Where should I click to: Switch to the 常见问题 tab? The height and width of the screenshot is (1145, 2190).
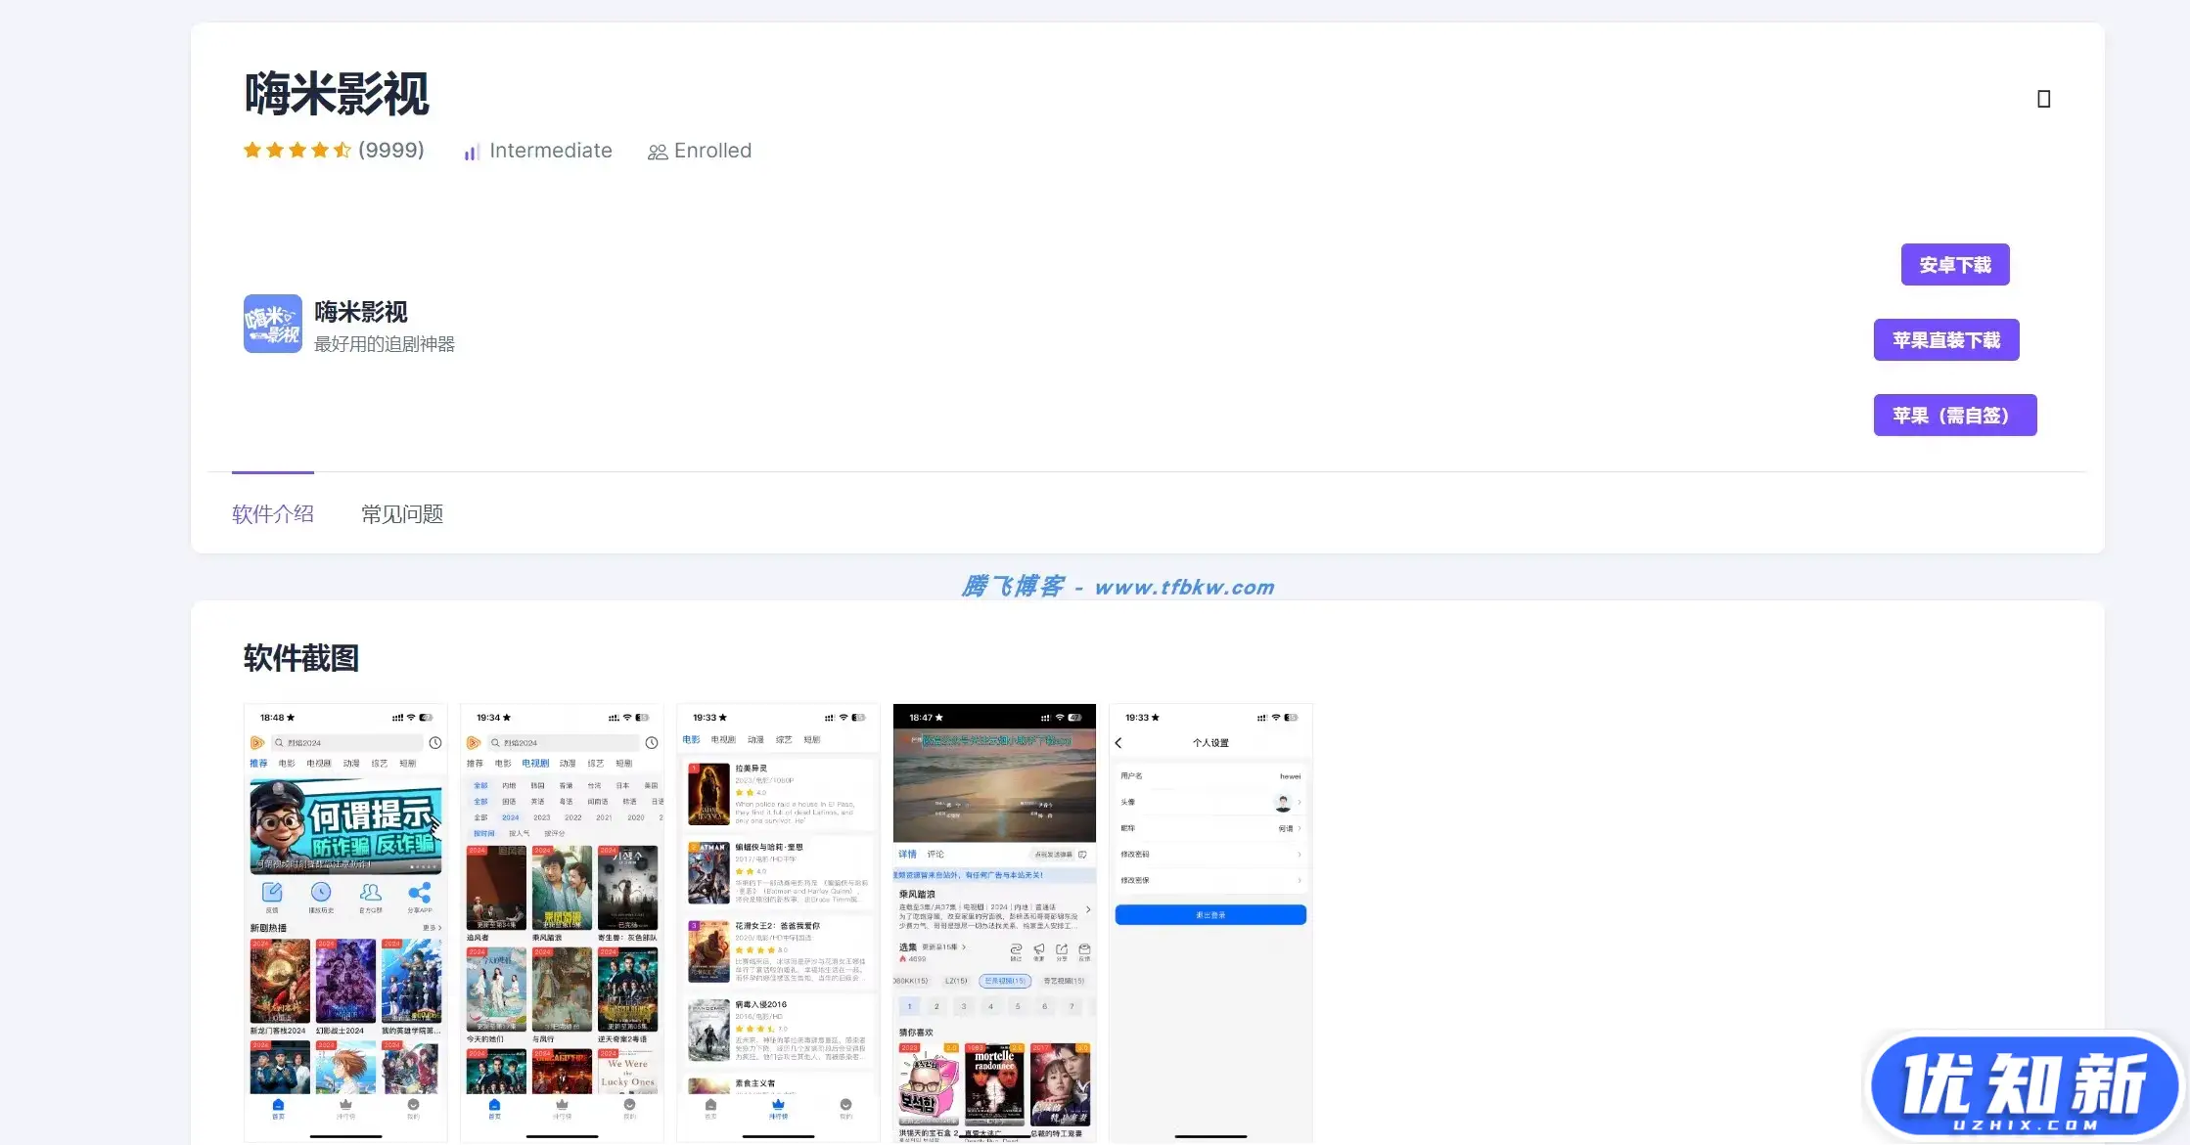[402, 514]
